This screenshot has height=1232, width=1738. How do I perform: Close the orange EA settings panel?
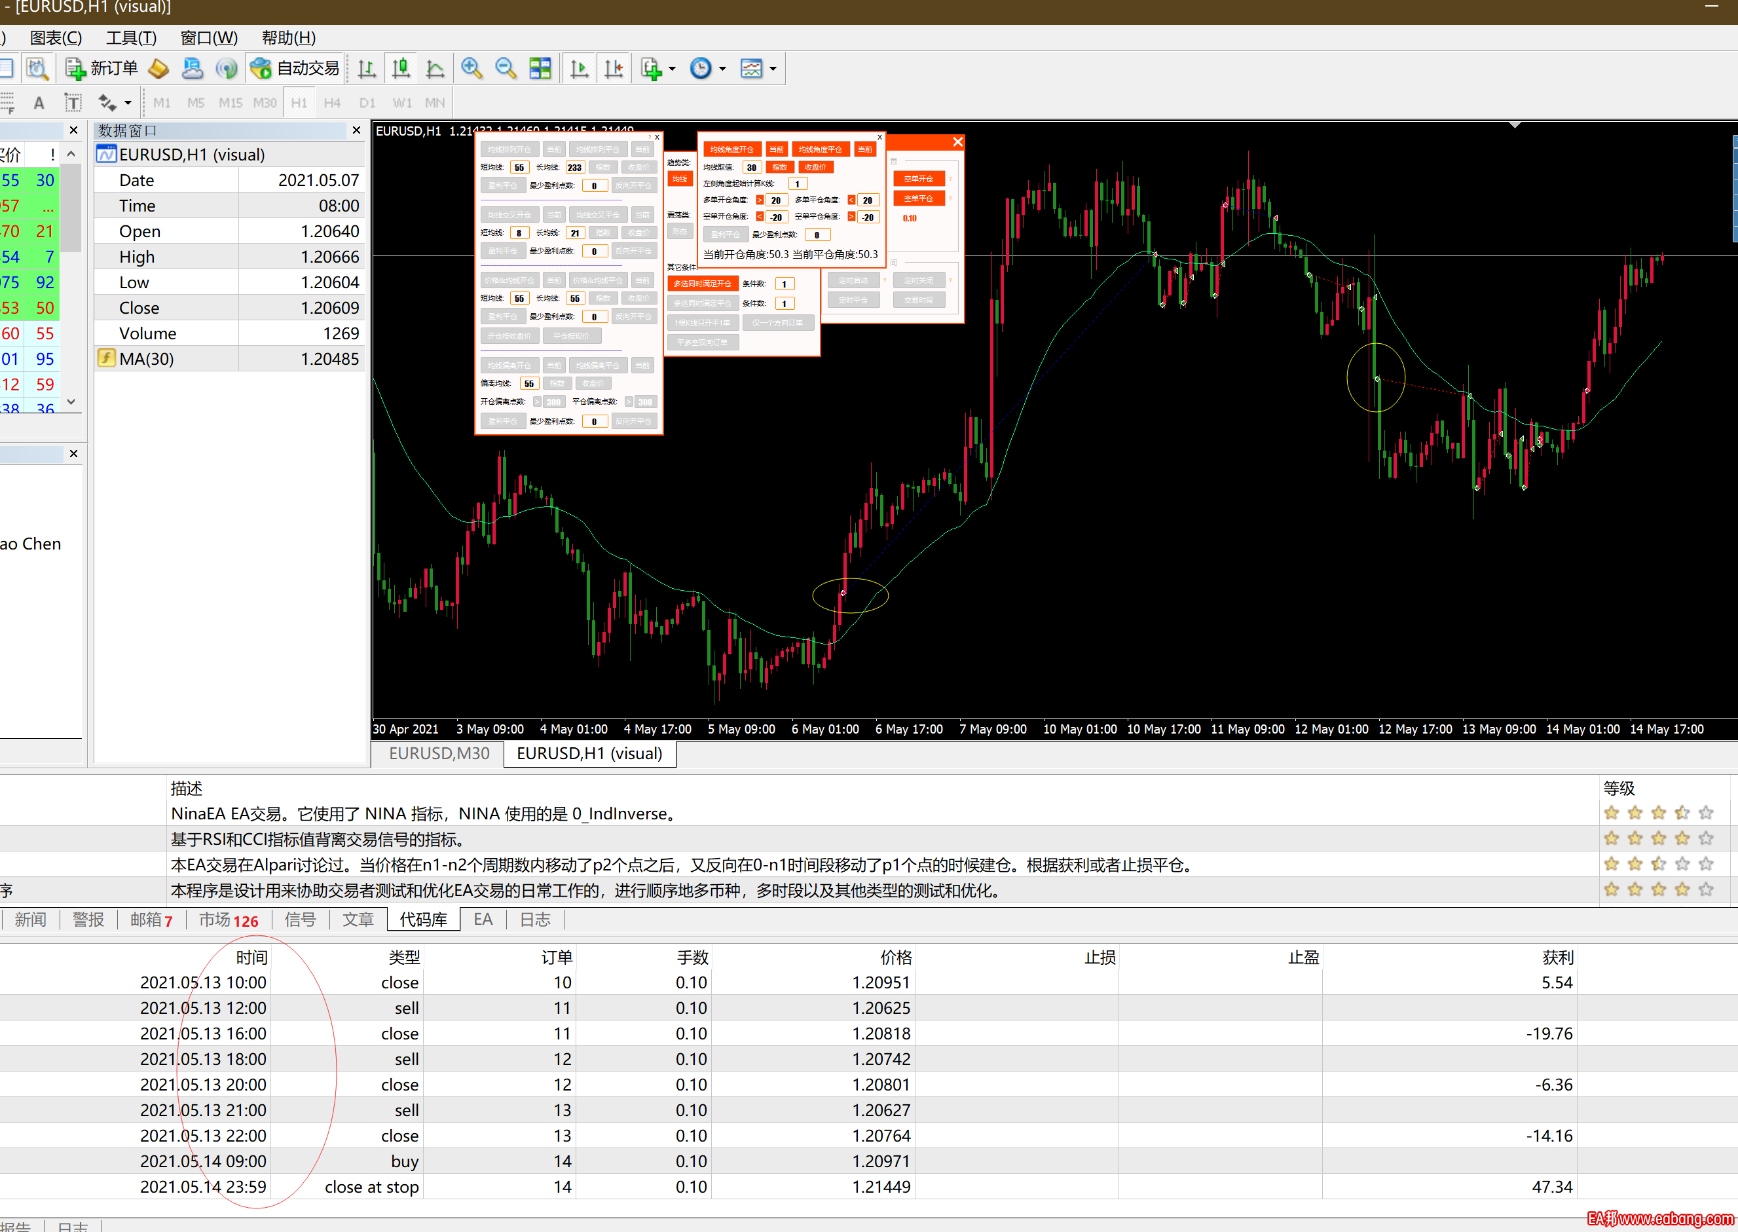(x=957, y=142)
